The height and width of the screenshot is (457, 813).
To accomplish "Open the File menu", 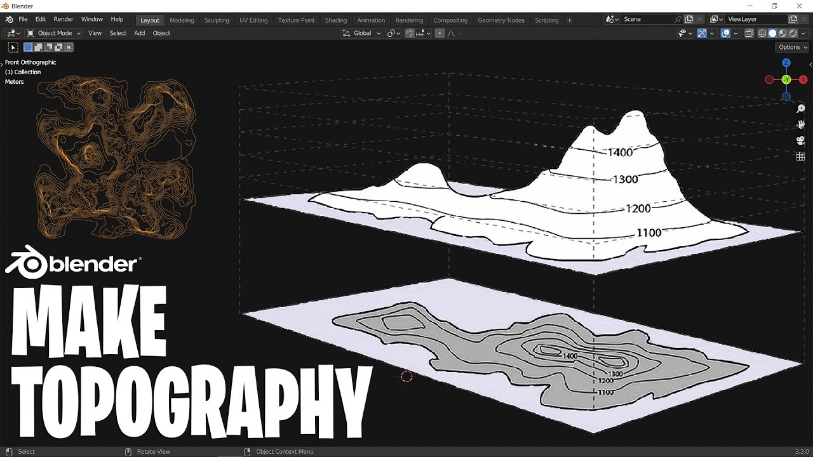I will coord(23,20).
